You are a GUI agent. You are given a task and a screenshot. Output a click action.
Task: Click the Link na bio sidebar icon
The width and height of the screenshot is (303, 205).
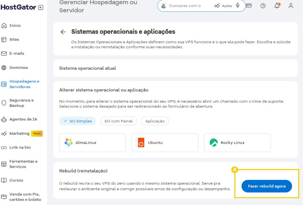4,147
